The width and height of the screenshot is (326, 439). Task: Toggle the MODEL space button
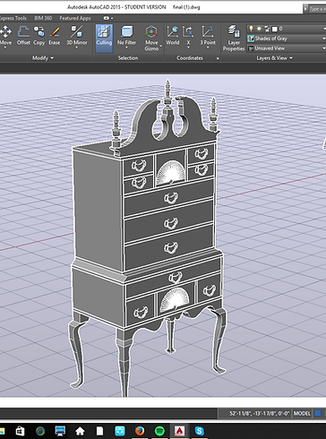point(302,413)
